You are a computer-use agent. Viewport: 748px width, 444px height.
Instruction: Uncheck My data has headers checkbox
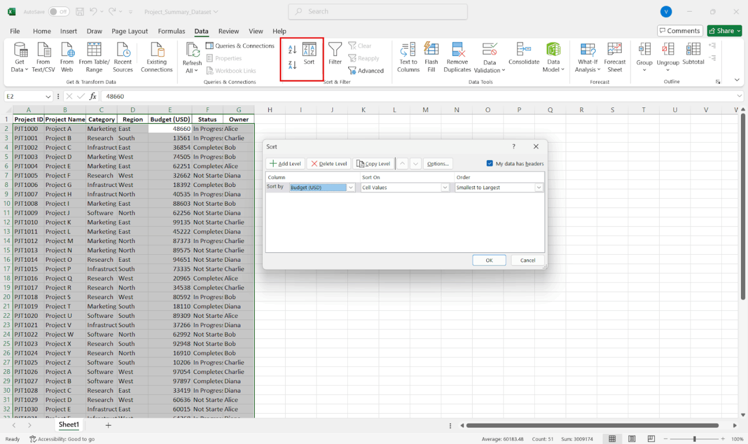490,163
